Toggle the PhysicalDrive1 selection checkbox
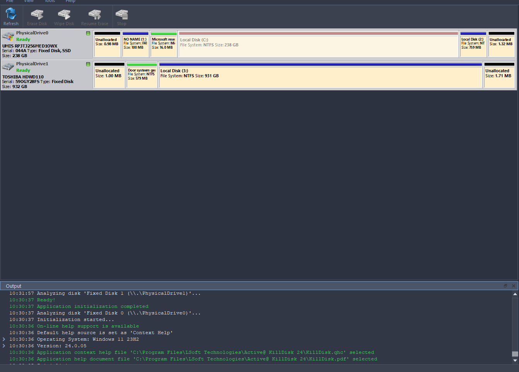 (88, 64)
